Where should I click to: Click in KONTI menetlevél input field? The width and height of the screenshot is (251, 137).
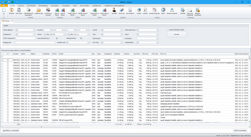pyautogui.click(x=25, y=38)
